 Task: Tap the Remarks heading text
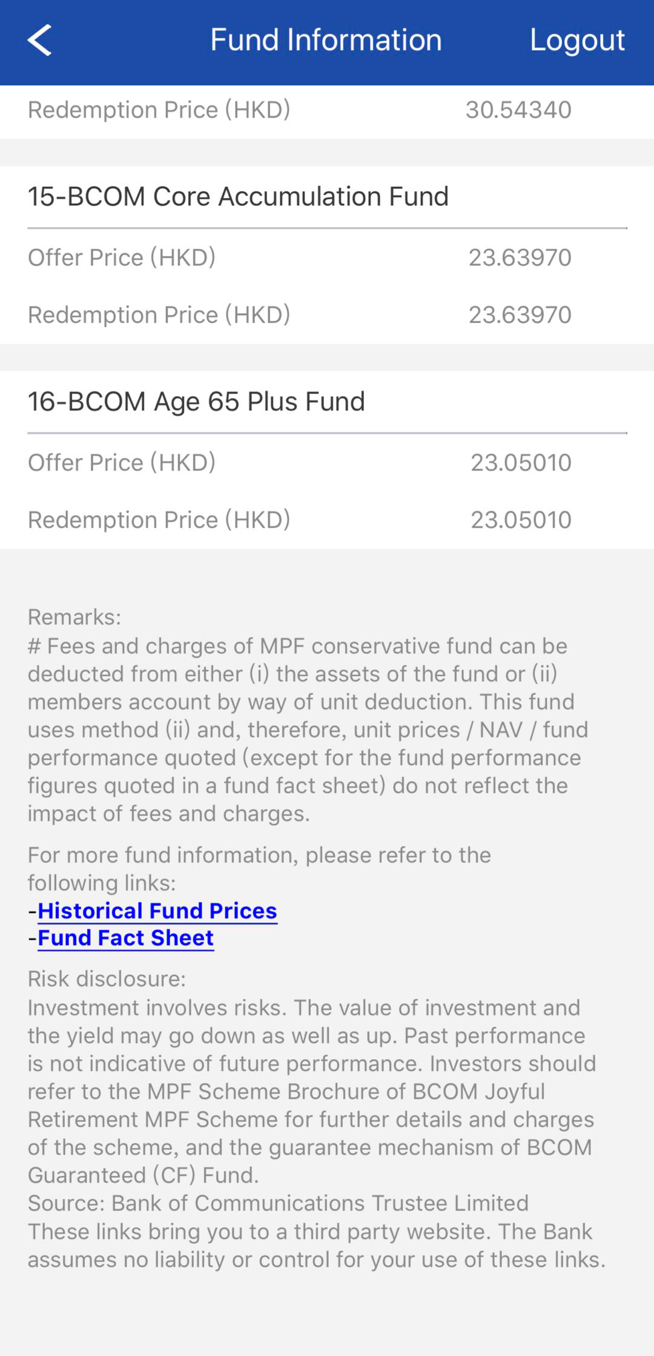74,617
